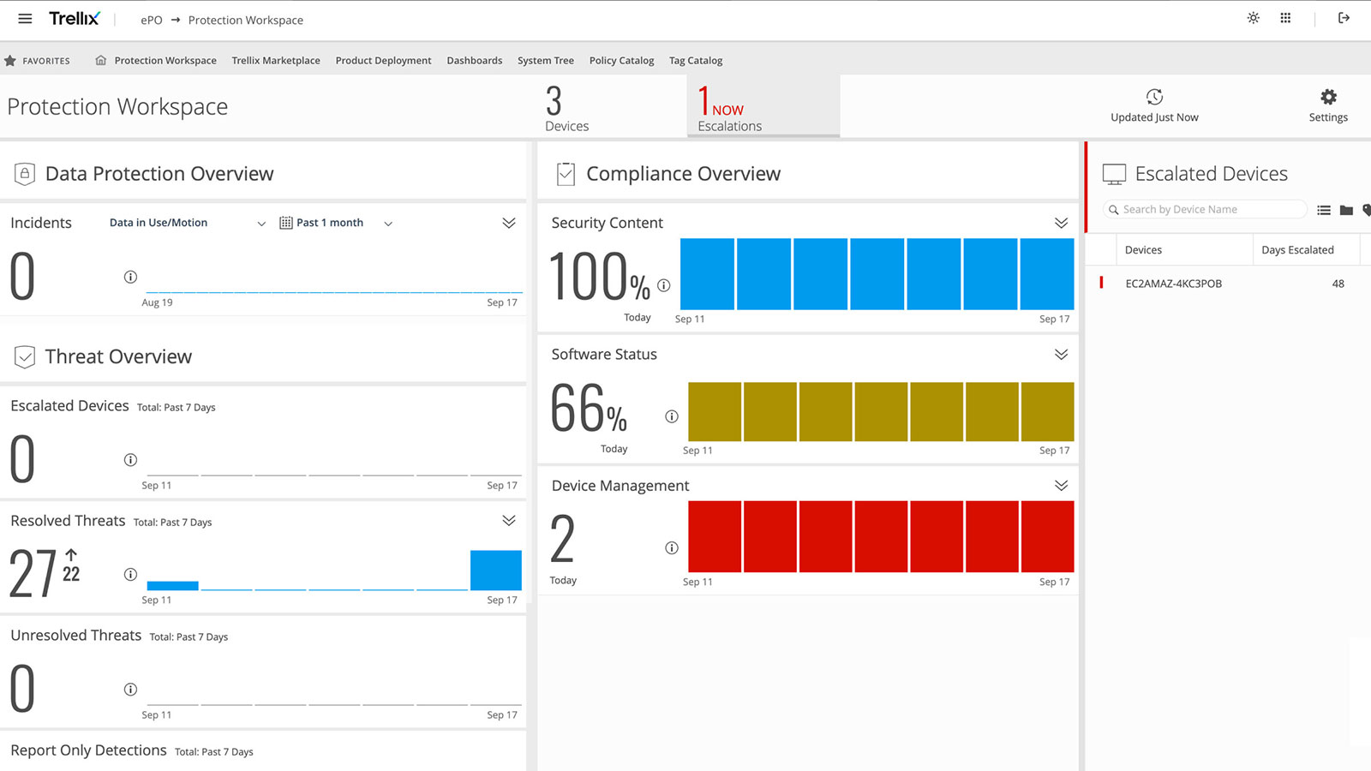Click the search magnifier icon in device search

point(1114,210)
